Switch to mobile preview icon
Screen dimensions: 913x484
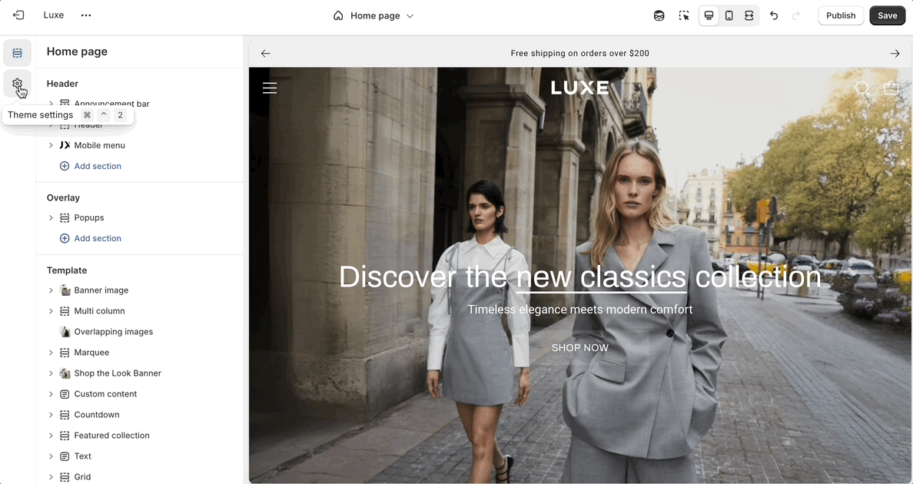coord(729,15)
